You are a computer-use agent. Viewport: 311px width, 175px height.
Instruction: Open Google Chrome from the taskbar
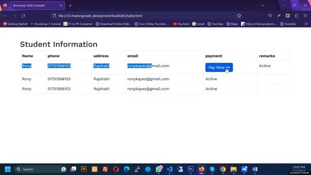pos(223,169)
